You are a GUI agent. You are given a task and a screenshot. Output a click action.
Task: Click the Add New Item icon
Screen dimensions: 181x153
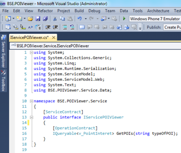[19, 19]
